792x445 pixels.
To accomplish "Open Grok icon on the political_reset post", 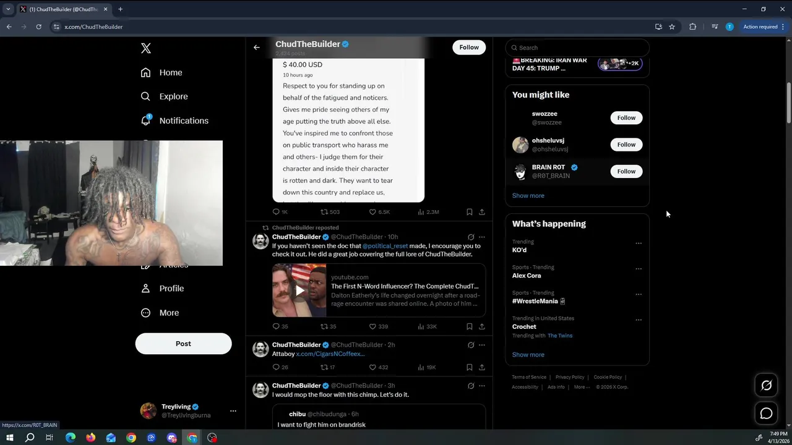I will [471, 237].
